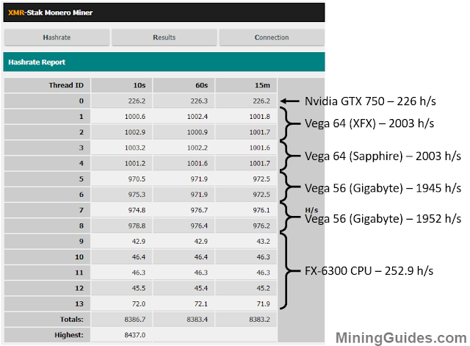Select thread 2 60s value 1000.9

coord(198,132)
